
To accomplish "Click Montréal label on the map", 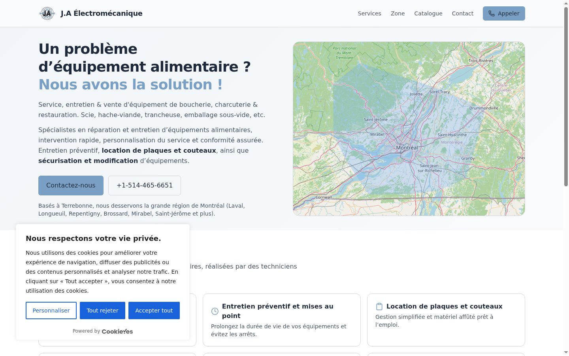I will [x=407, y=148].
